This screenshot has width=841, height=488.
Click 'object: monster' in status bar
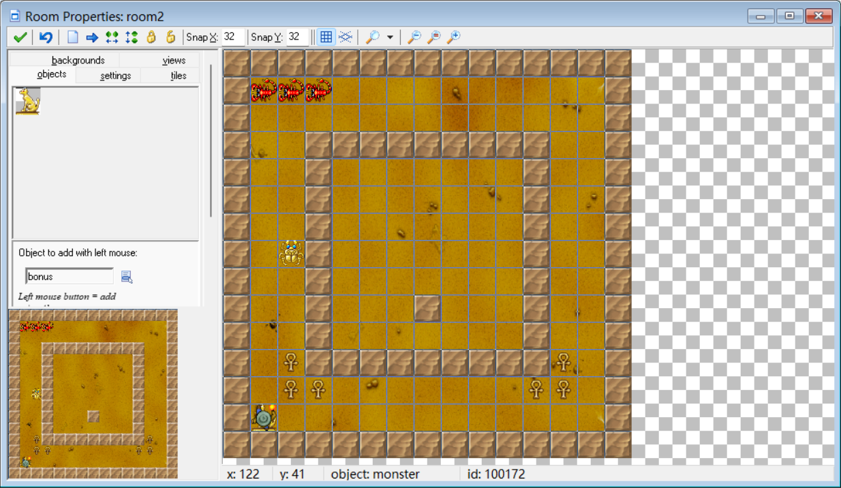(376, 474)
